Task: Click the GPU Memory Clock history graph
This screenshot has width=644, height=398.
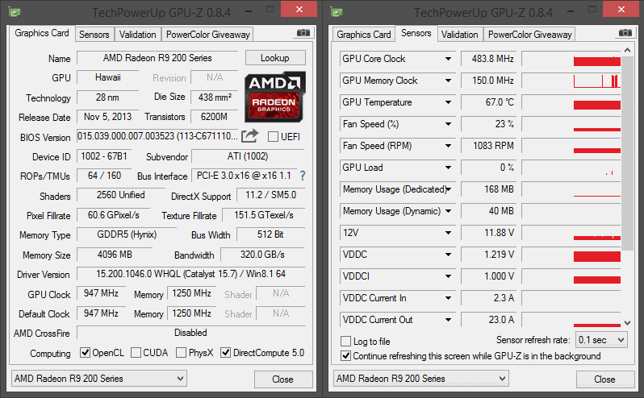Action: point(571,81)
